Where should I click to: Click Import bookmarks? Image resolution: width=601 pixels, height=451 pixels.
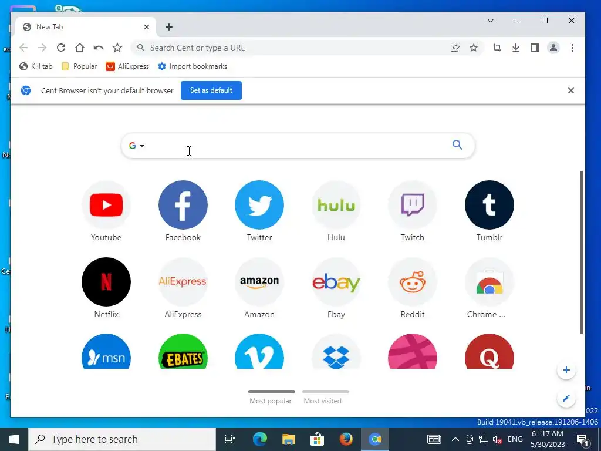point(193,66)
